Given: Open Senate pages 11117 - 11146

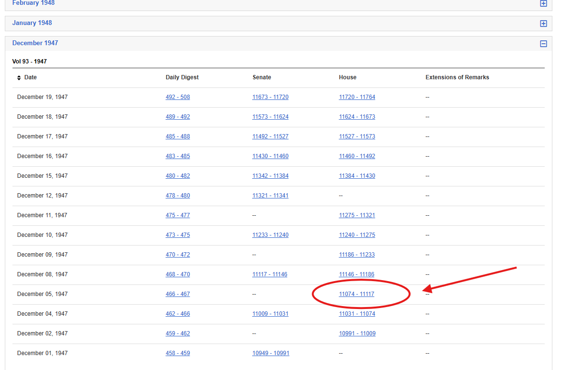Looking at the screenshot, I should (269, 274).
